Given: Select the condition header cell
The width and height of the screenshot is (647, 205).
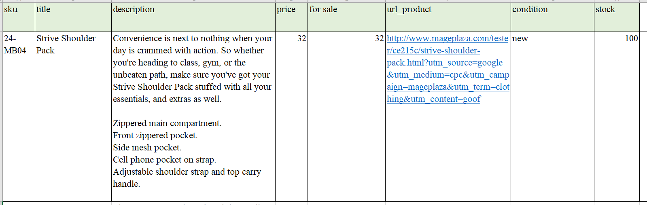Looking at the screenshot, I should [552, 17].
